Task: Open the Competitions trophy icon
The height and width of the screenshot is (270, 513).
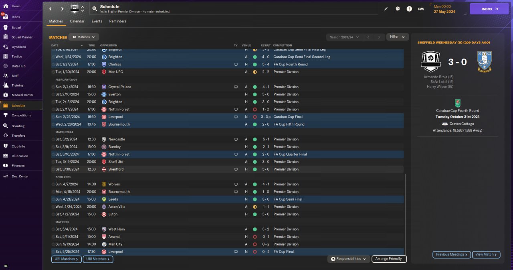Action: coord(6,116)
